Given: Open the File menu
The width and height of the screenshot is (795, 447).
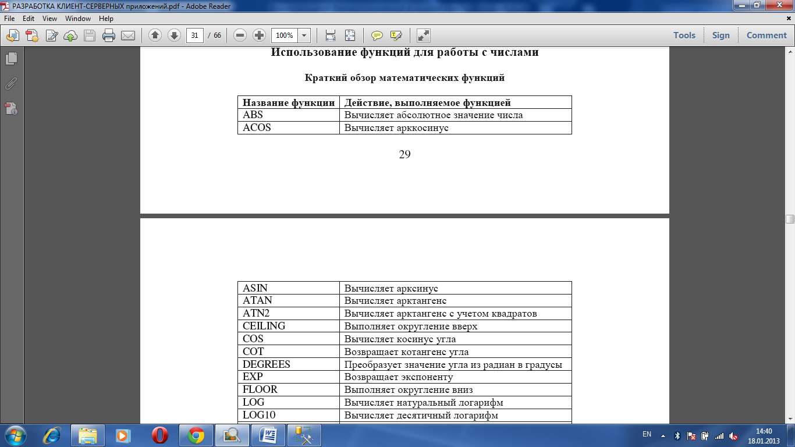Looking at the screenshot, I should (x=9, y=19).
